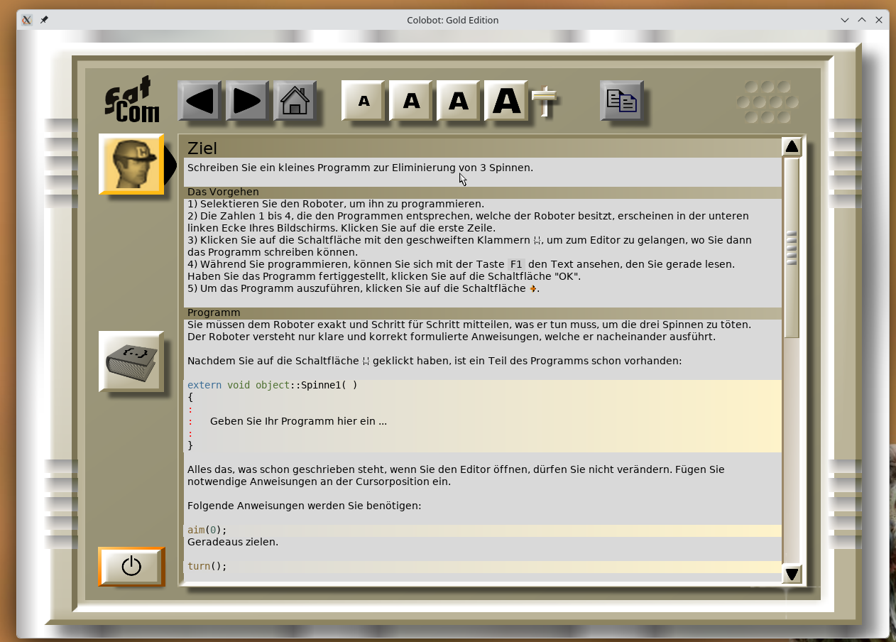Viewport: 896px width, 642px height.
Task: Select the second-smallest font size A
Action: tap(411, 101)
